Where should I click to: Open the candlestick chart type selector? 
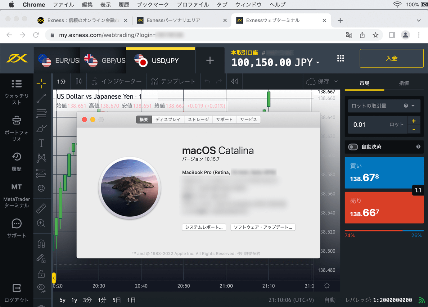[79, 81]
